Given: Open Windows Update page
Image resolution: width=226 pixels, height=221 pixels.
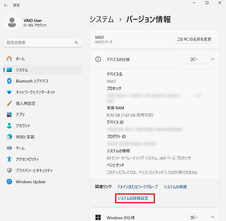Looking at the screenshot, I should (x=42, y=181).
